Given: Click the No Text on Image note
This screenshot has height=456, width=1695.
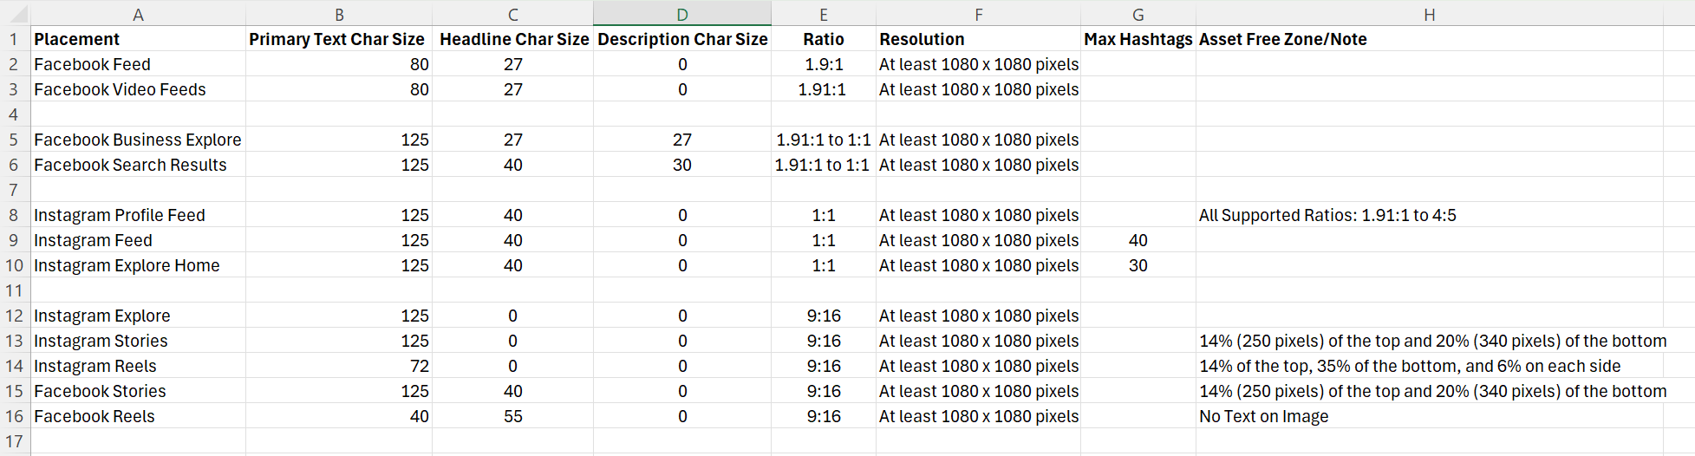Looking at the screenshot, I should [x=1263, y=416].
